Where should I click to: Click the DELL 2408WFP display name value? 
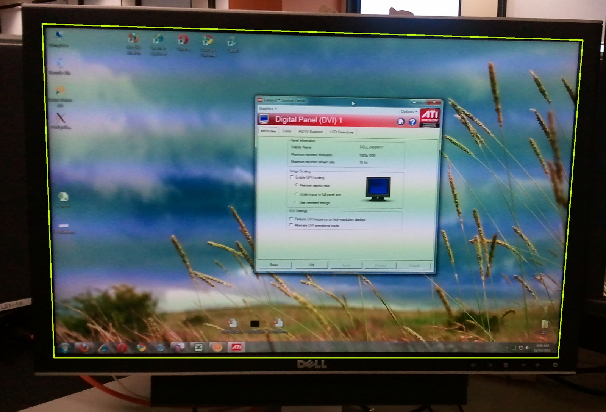pos(371,147)
